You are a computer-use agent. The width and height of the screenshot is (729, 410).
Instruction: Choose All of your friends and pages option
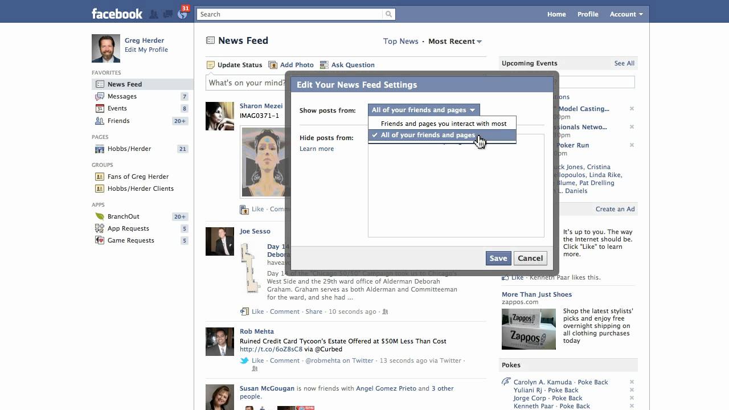click(x=443, y=135)
